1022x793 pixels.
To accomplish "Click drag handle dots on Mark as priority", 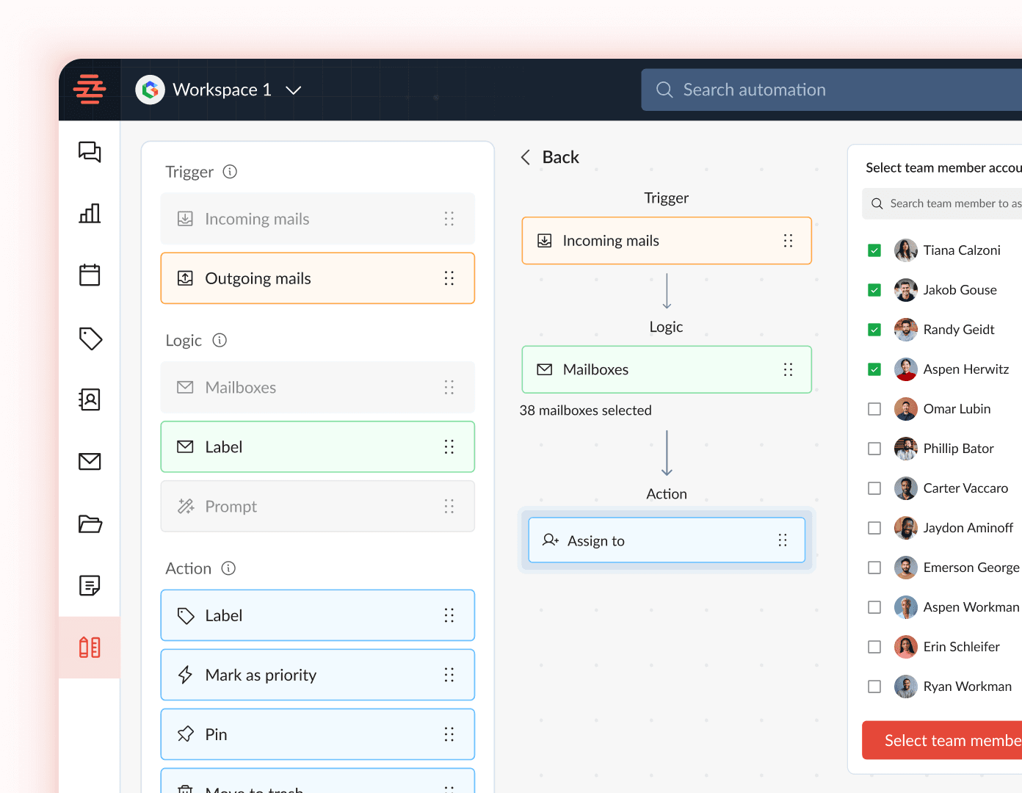I will pyautogui.click(x=449, y=675).
